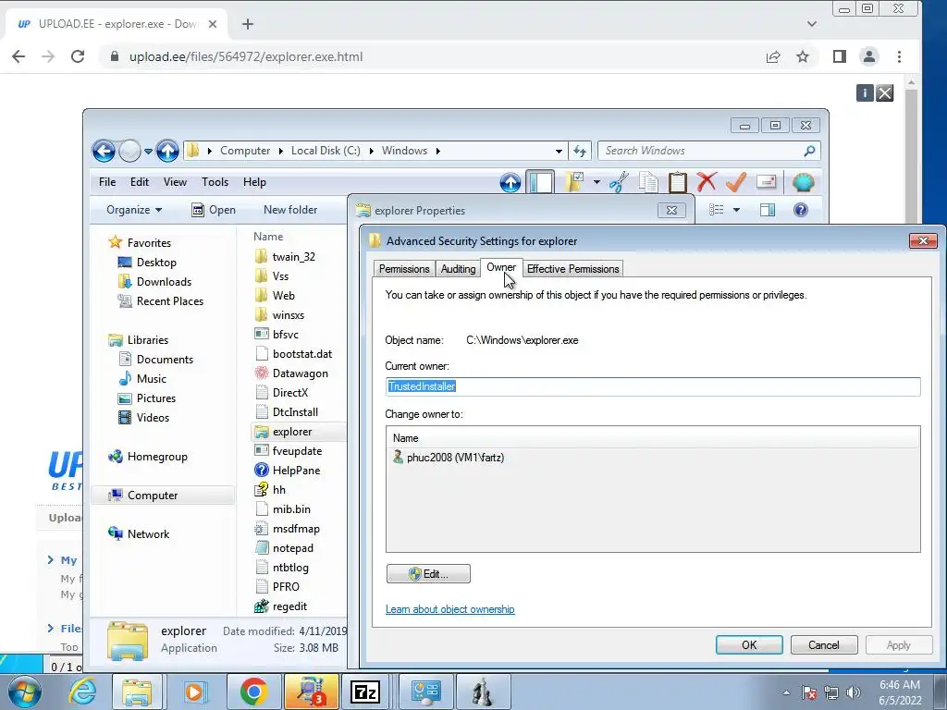Close the advertisement overlay X
The height and width of the screenshot is (710, 947).
coord(885,93)
